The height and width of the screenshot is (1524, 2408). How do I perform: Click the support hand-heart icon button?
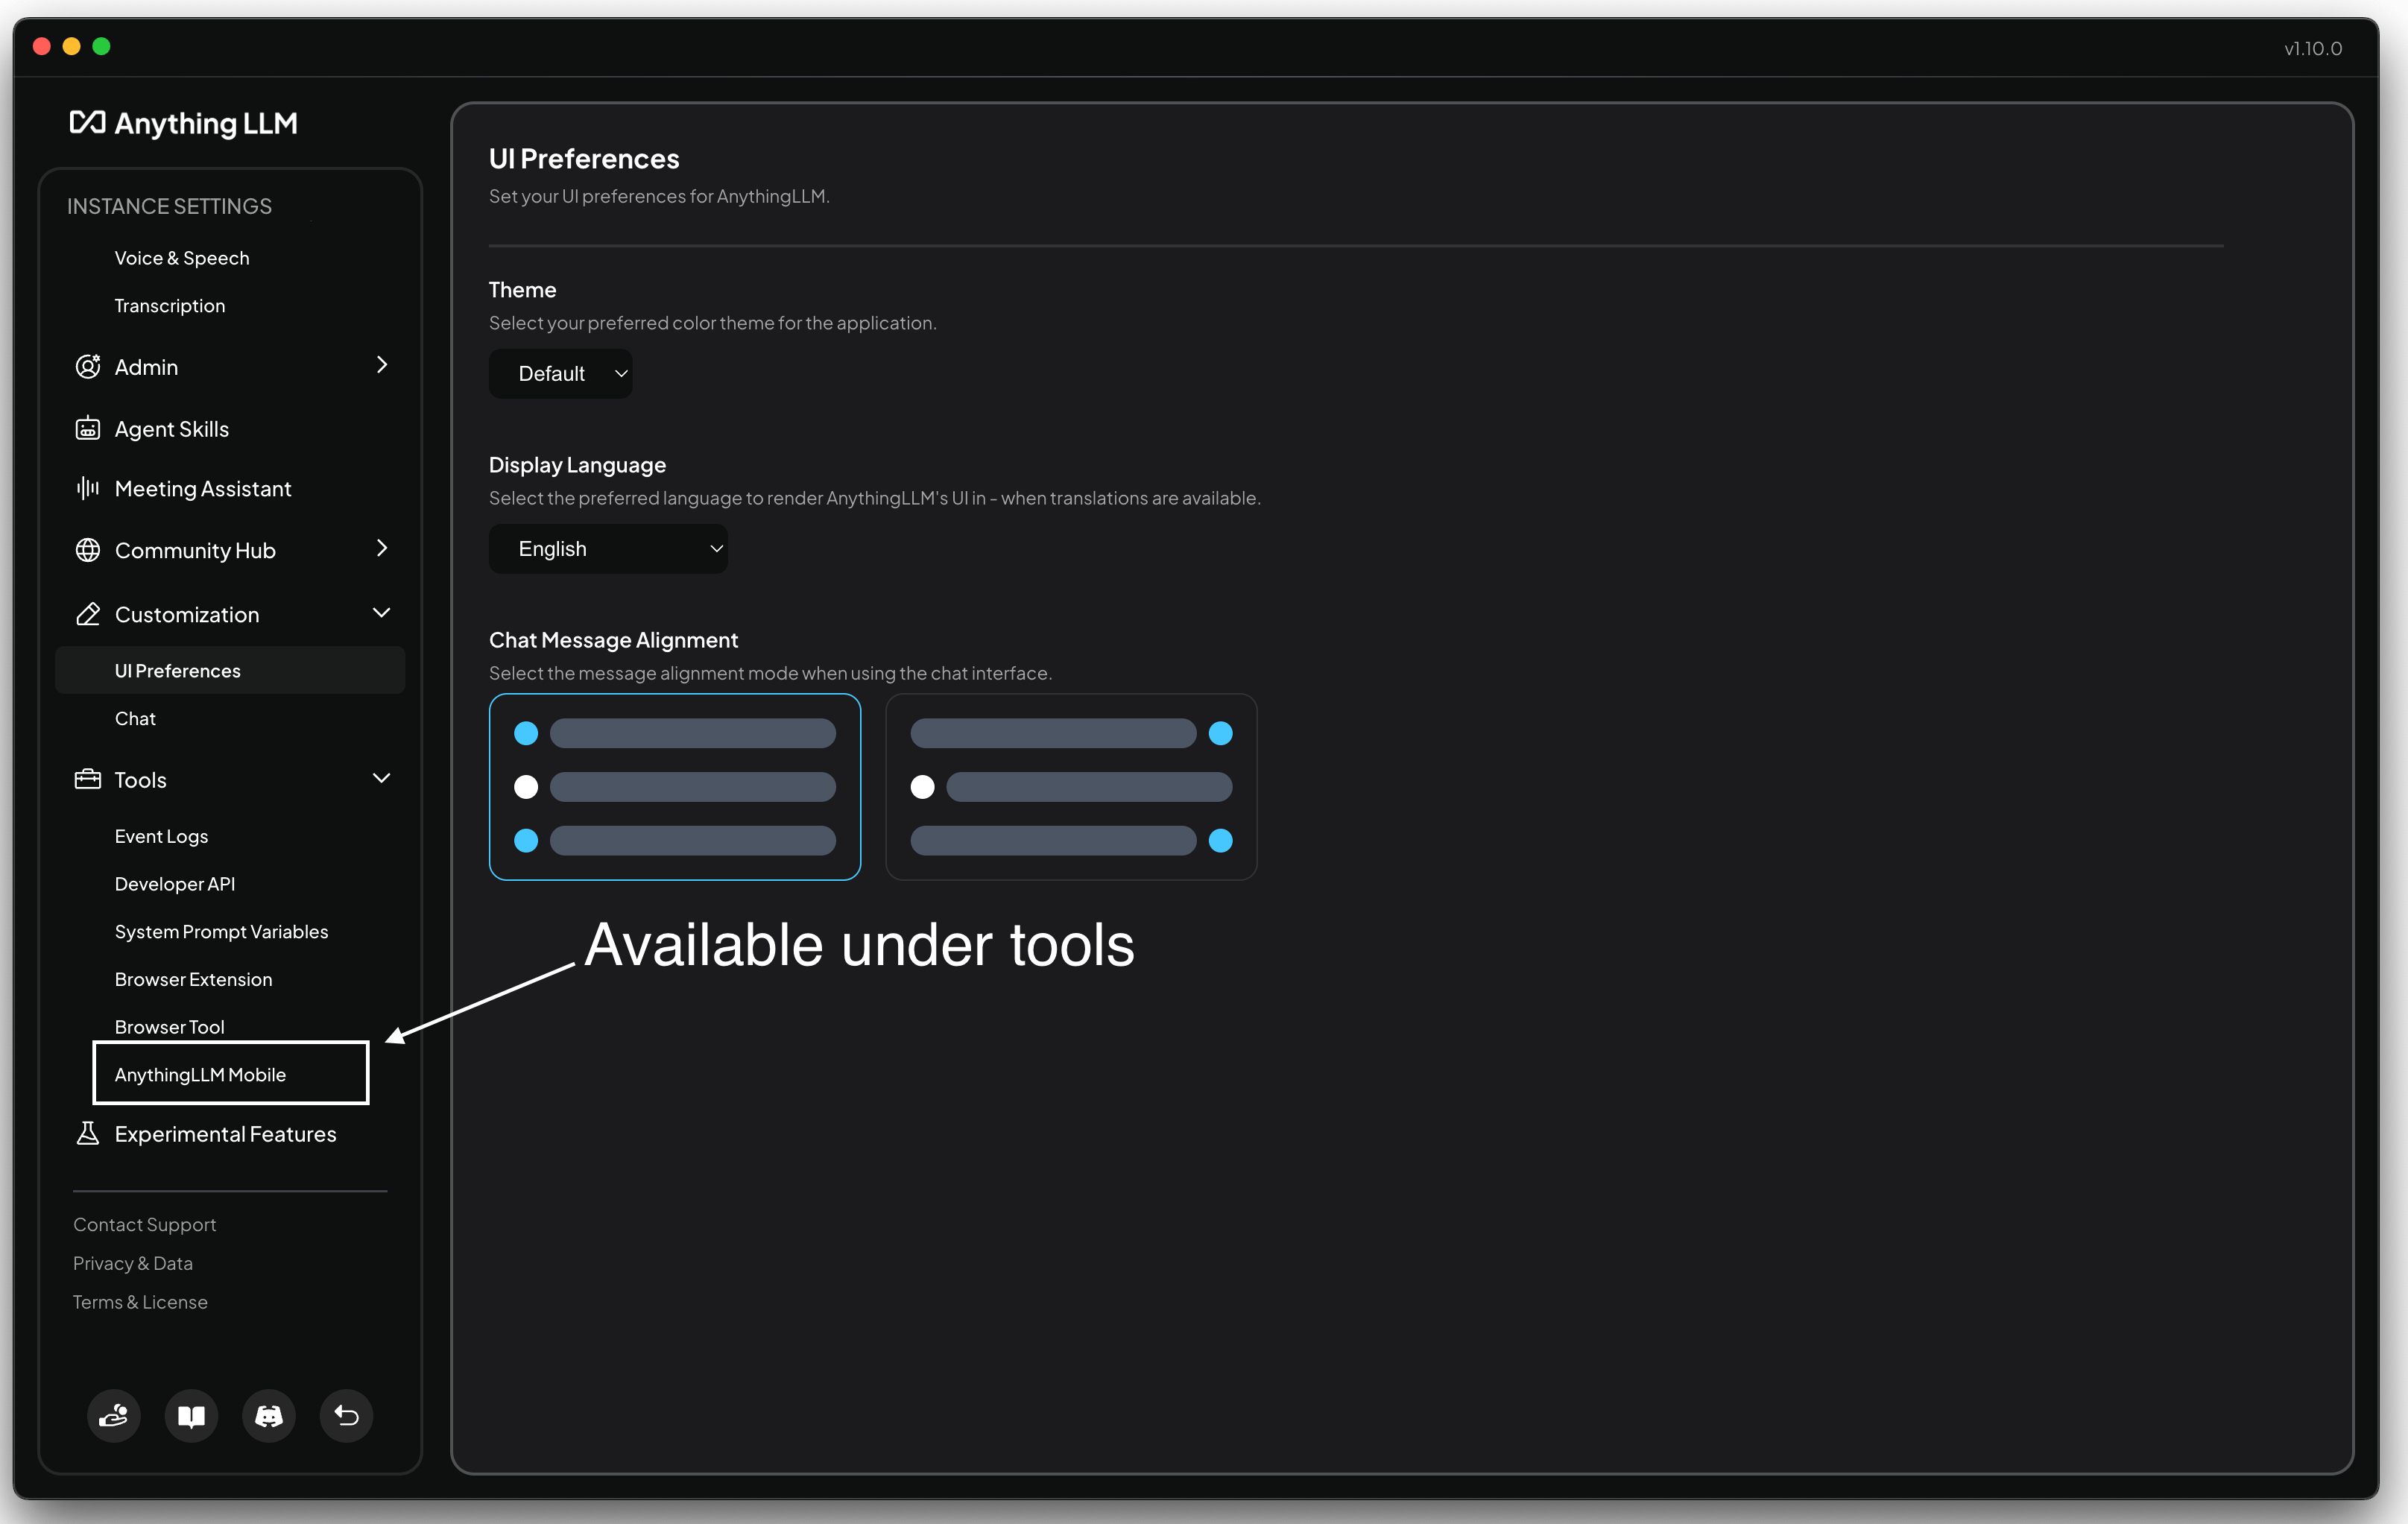[x=114, y=1415]
